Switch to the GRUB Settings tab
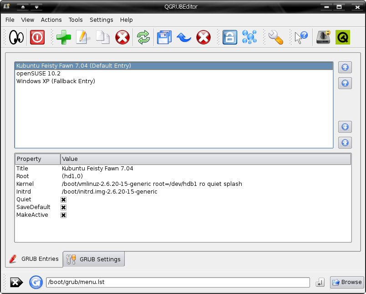The image size is (366, 294). [94, 259]
